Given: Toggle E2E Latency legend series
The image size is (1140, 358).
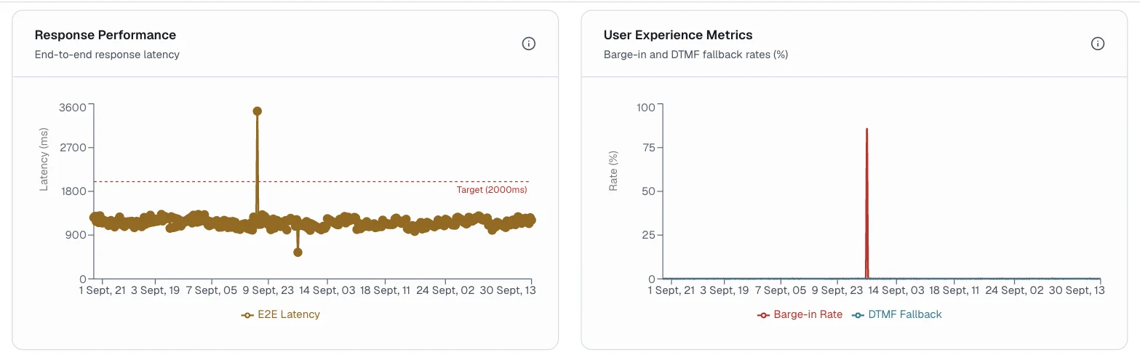Looking at the screenshot, I should coord(281,314).
